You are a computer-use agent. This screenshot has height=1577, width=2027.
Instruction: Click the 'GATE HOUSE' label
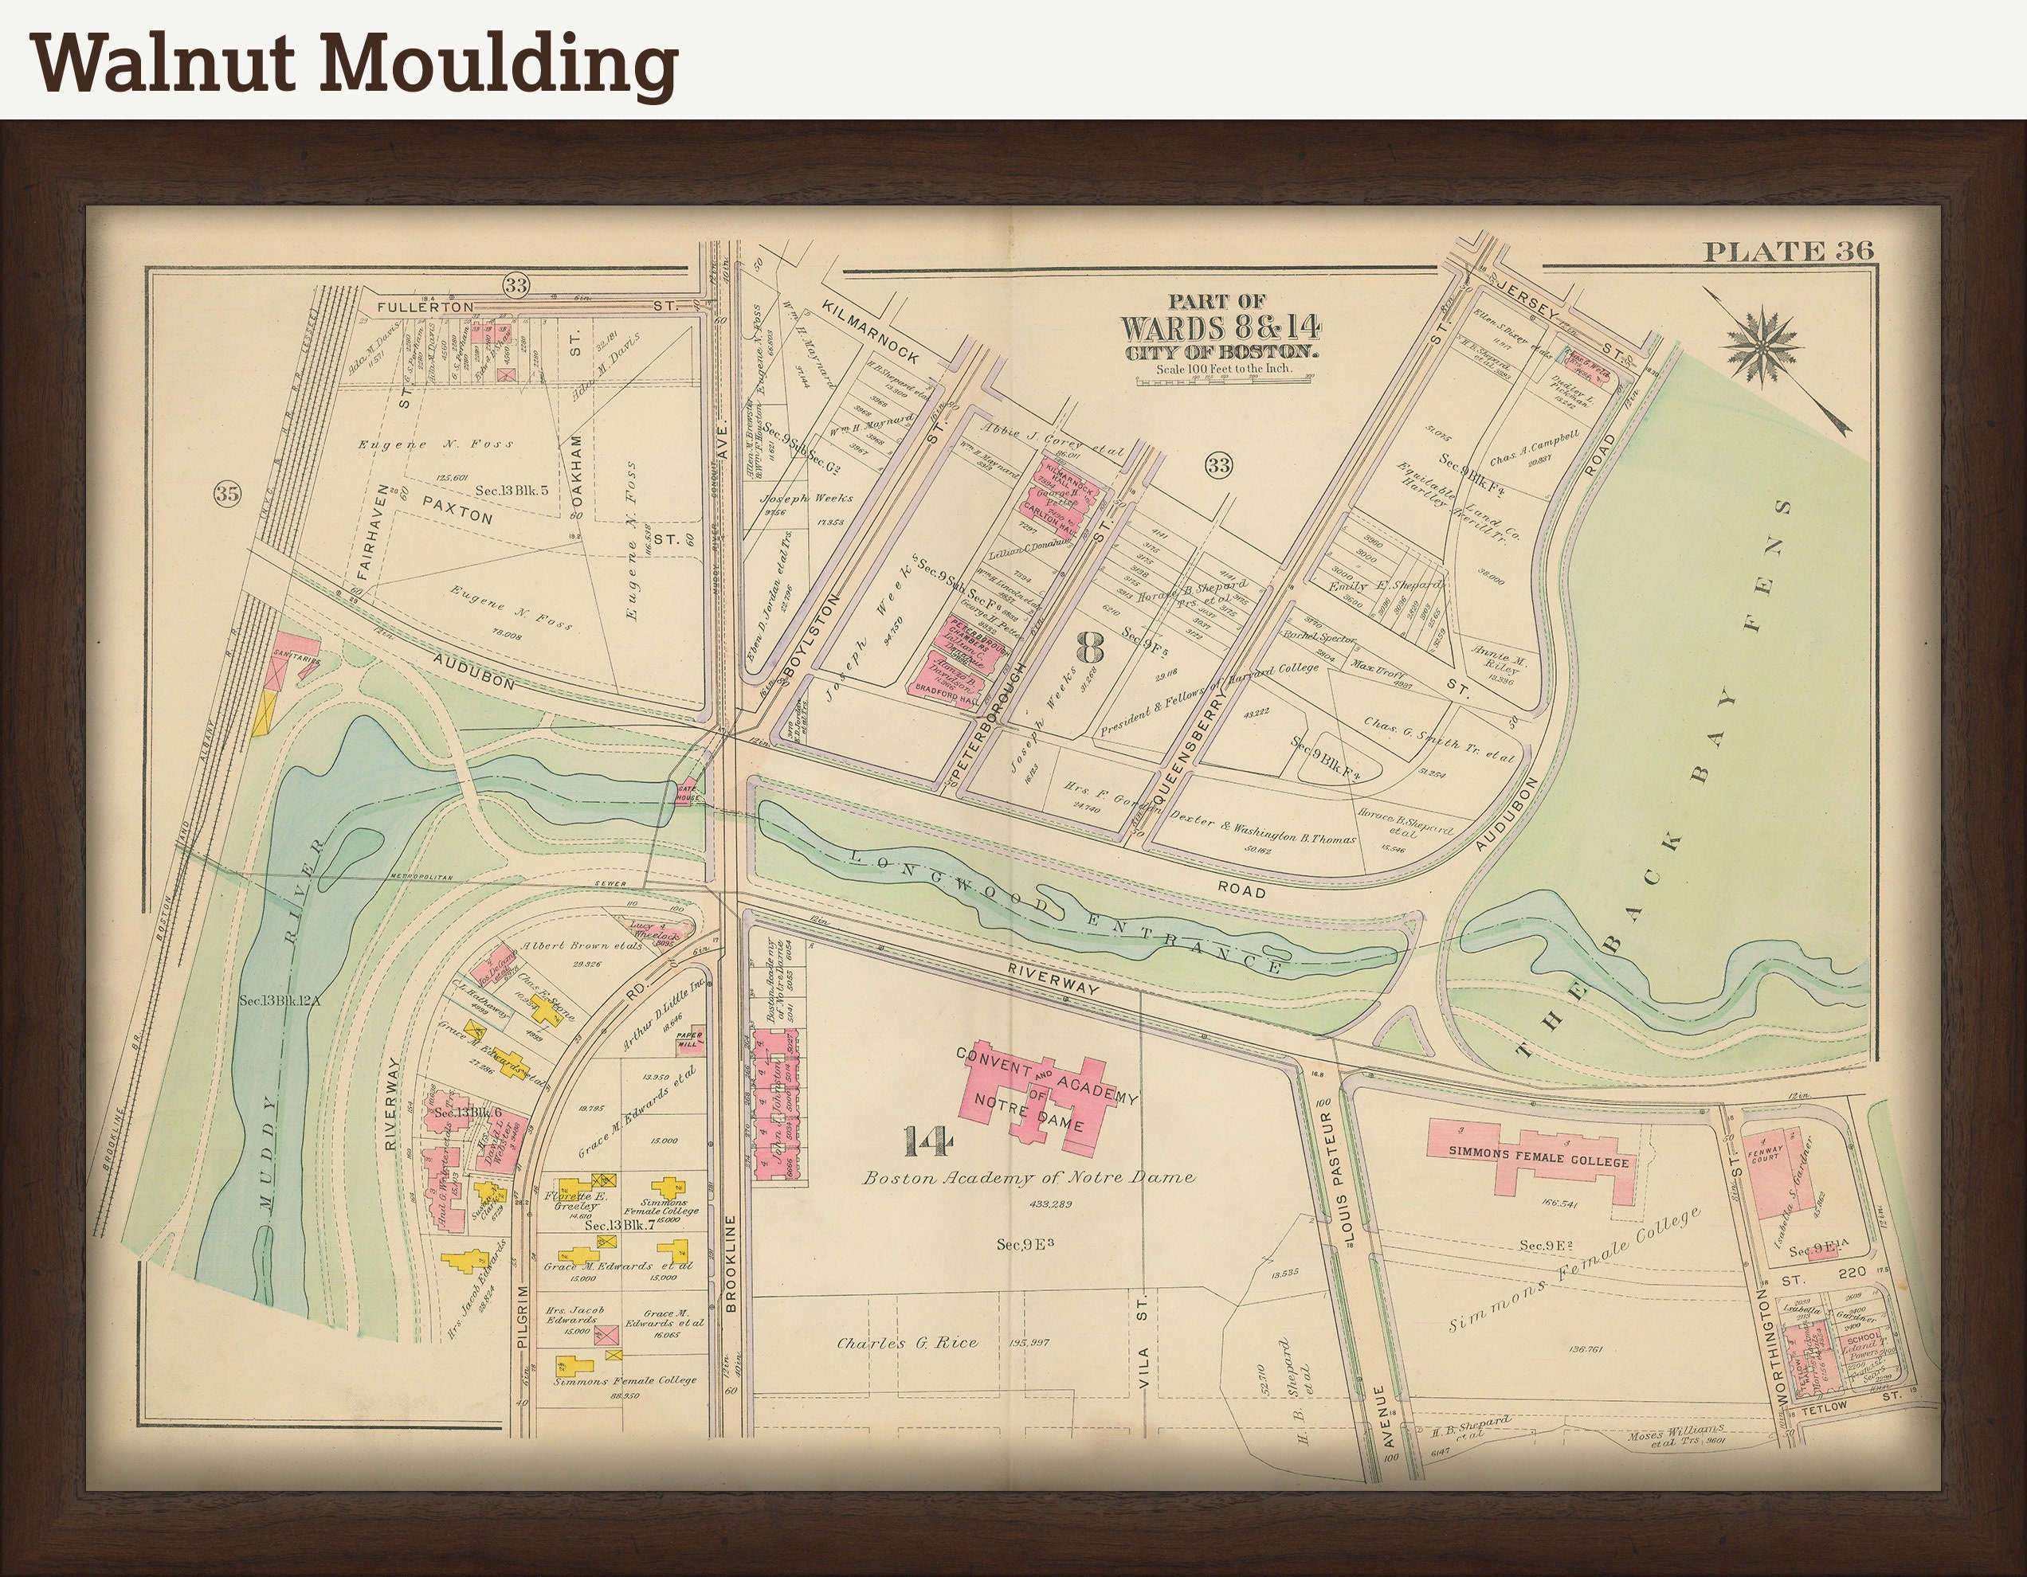[x=687, y=794]
